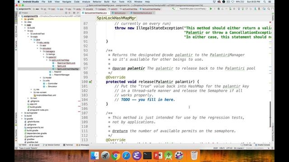The width and height of the screenshot is (289, 162).
Task: Open the File menu
Action: 43,2
